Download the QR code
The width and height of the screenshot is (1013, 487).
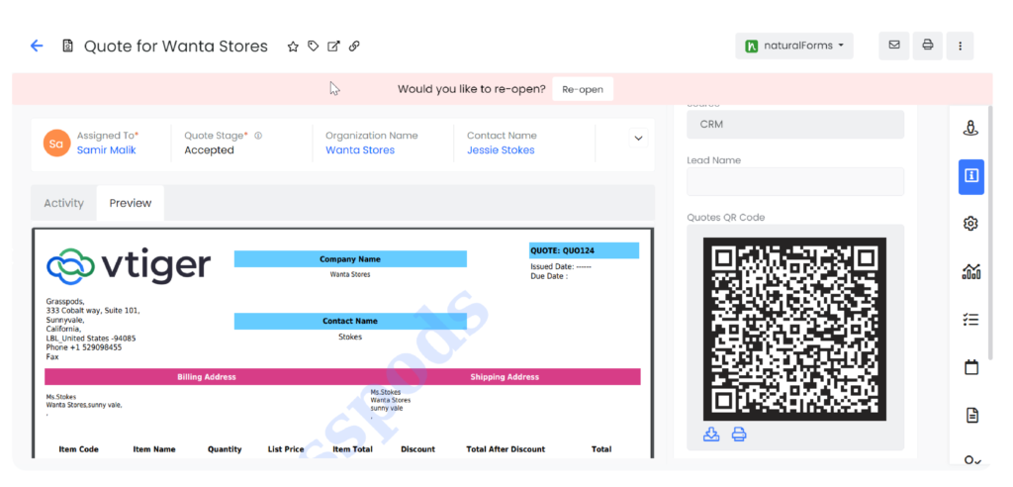(x=711, y=435)
